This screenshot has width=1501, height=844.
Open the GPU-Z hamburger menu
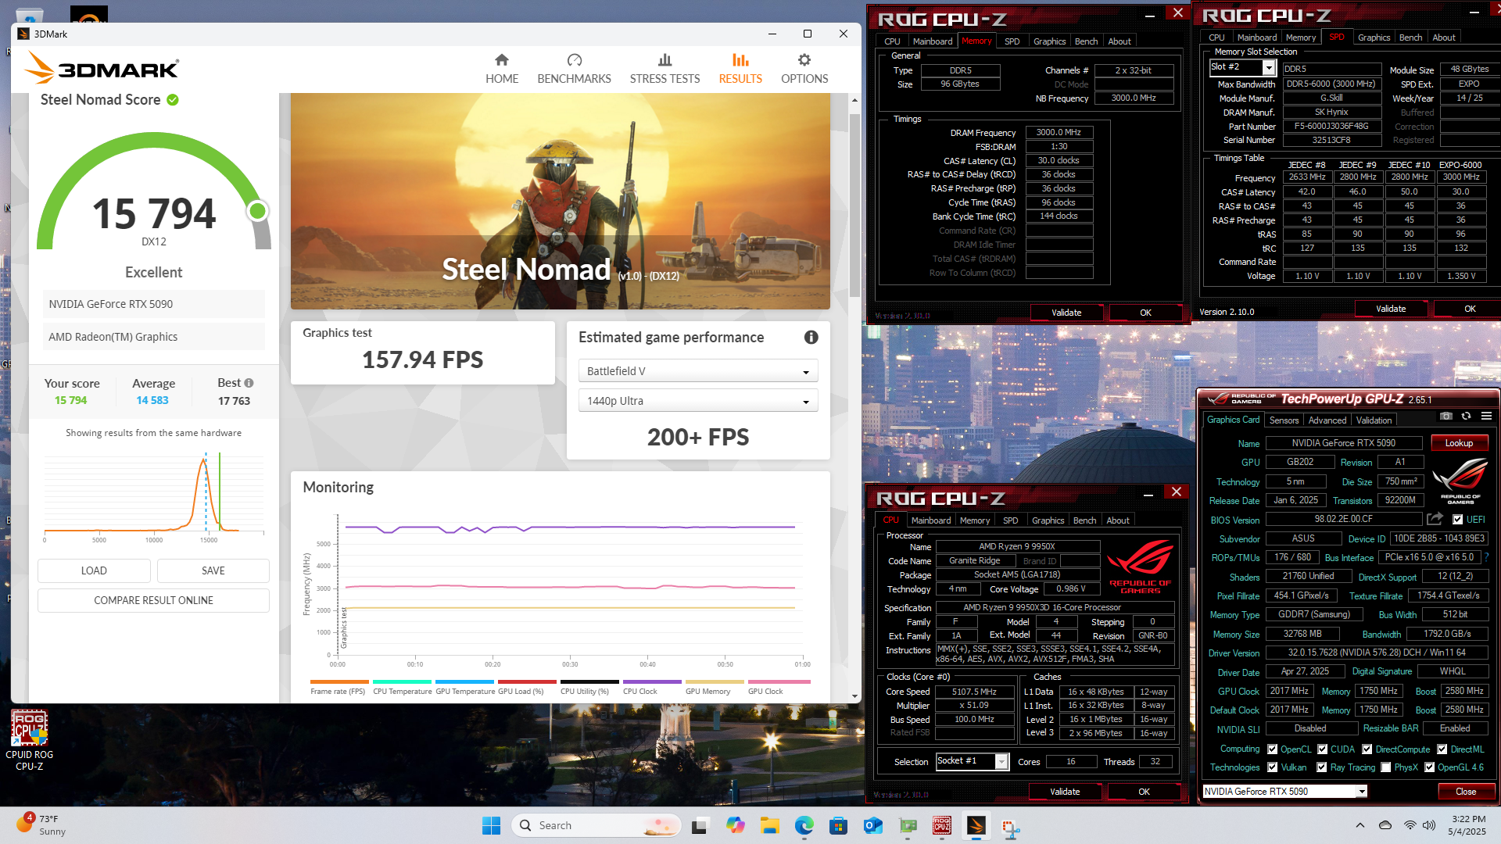pos(1486,416)
